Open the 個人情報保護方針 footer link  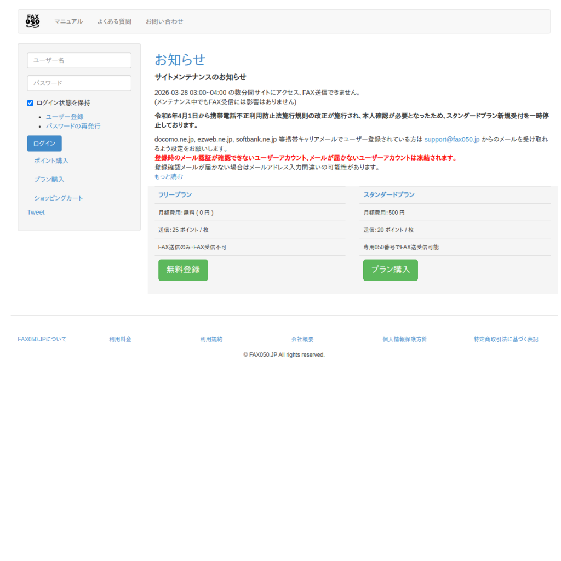pyautogui.click(x=405, y=339)
